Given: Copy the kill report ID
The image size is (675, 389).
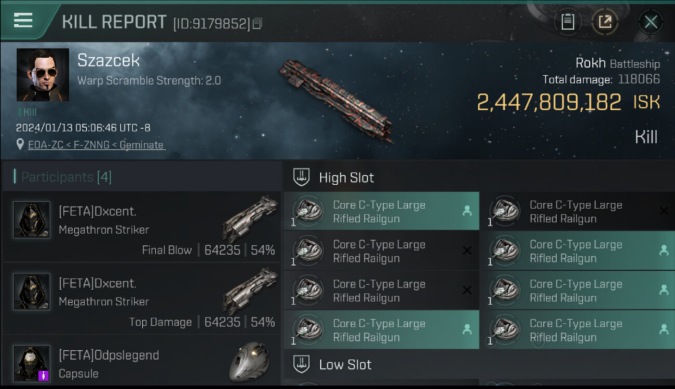Looking at the screenshot, I should tap(258, 23).
